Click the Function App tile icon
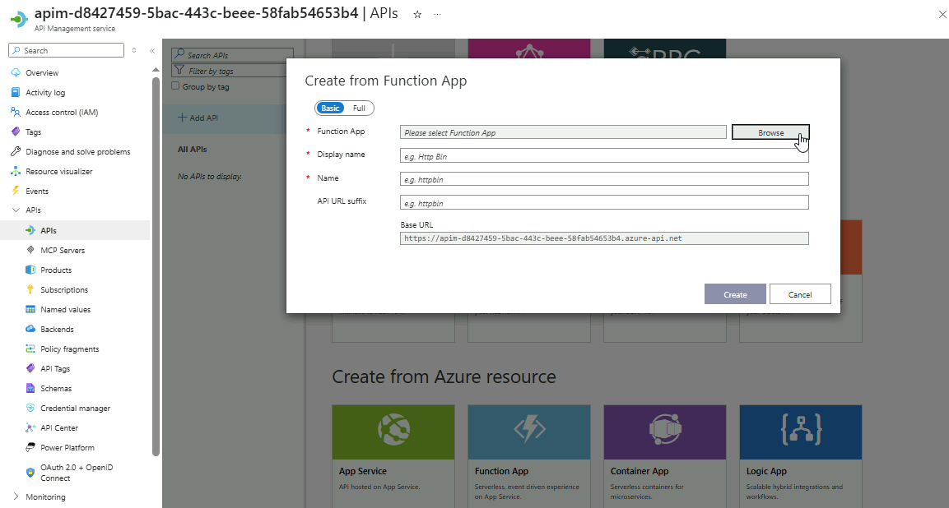 (528, 430)
